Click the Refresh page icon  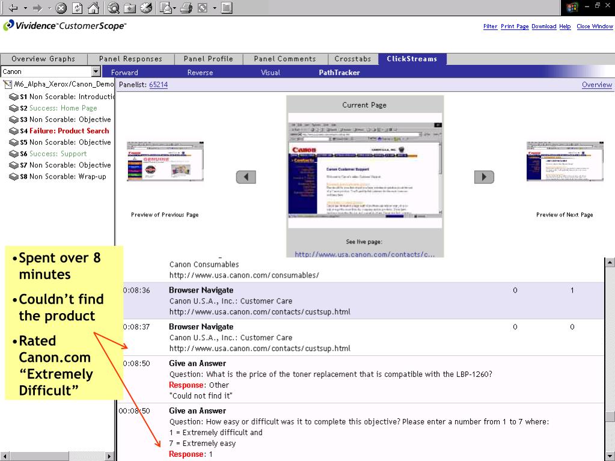coord(78,8)
